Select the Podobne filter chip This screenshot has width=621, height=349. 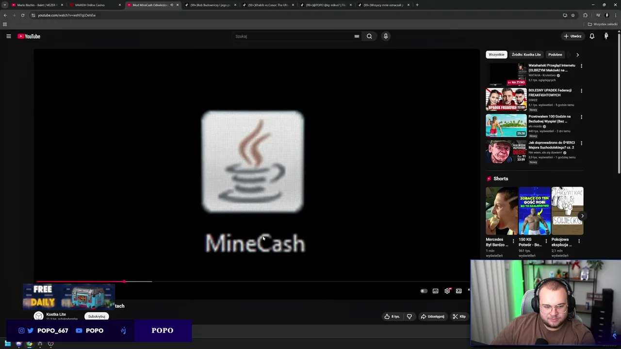pos(555,55)
